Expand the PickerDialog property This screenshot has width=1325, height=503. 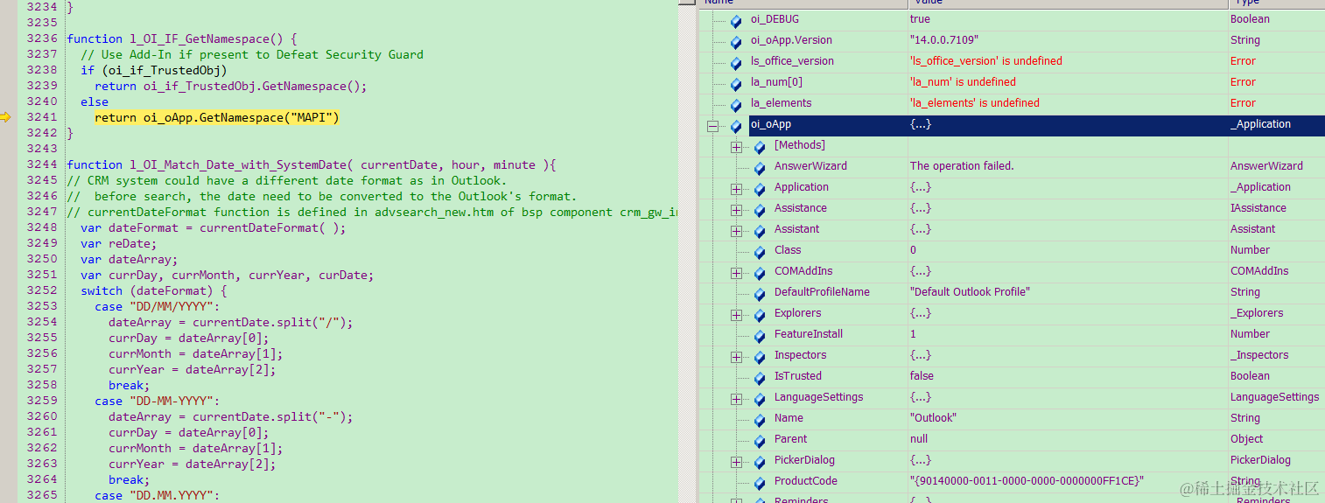(x=736, y=462)
